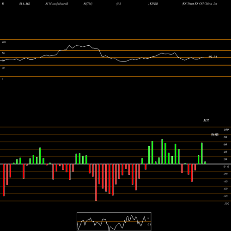Click the last small green MR bar
231x231 pixels.
point(205,163)
